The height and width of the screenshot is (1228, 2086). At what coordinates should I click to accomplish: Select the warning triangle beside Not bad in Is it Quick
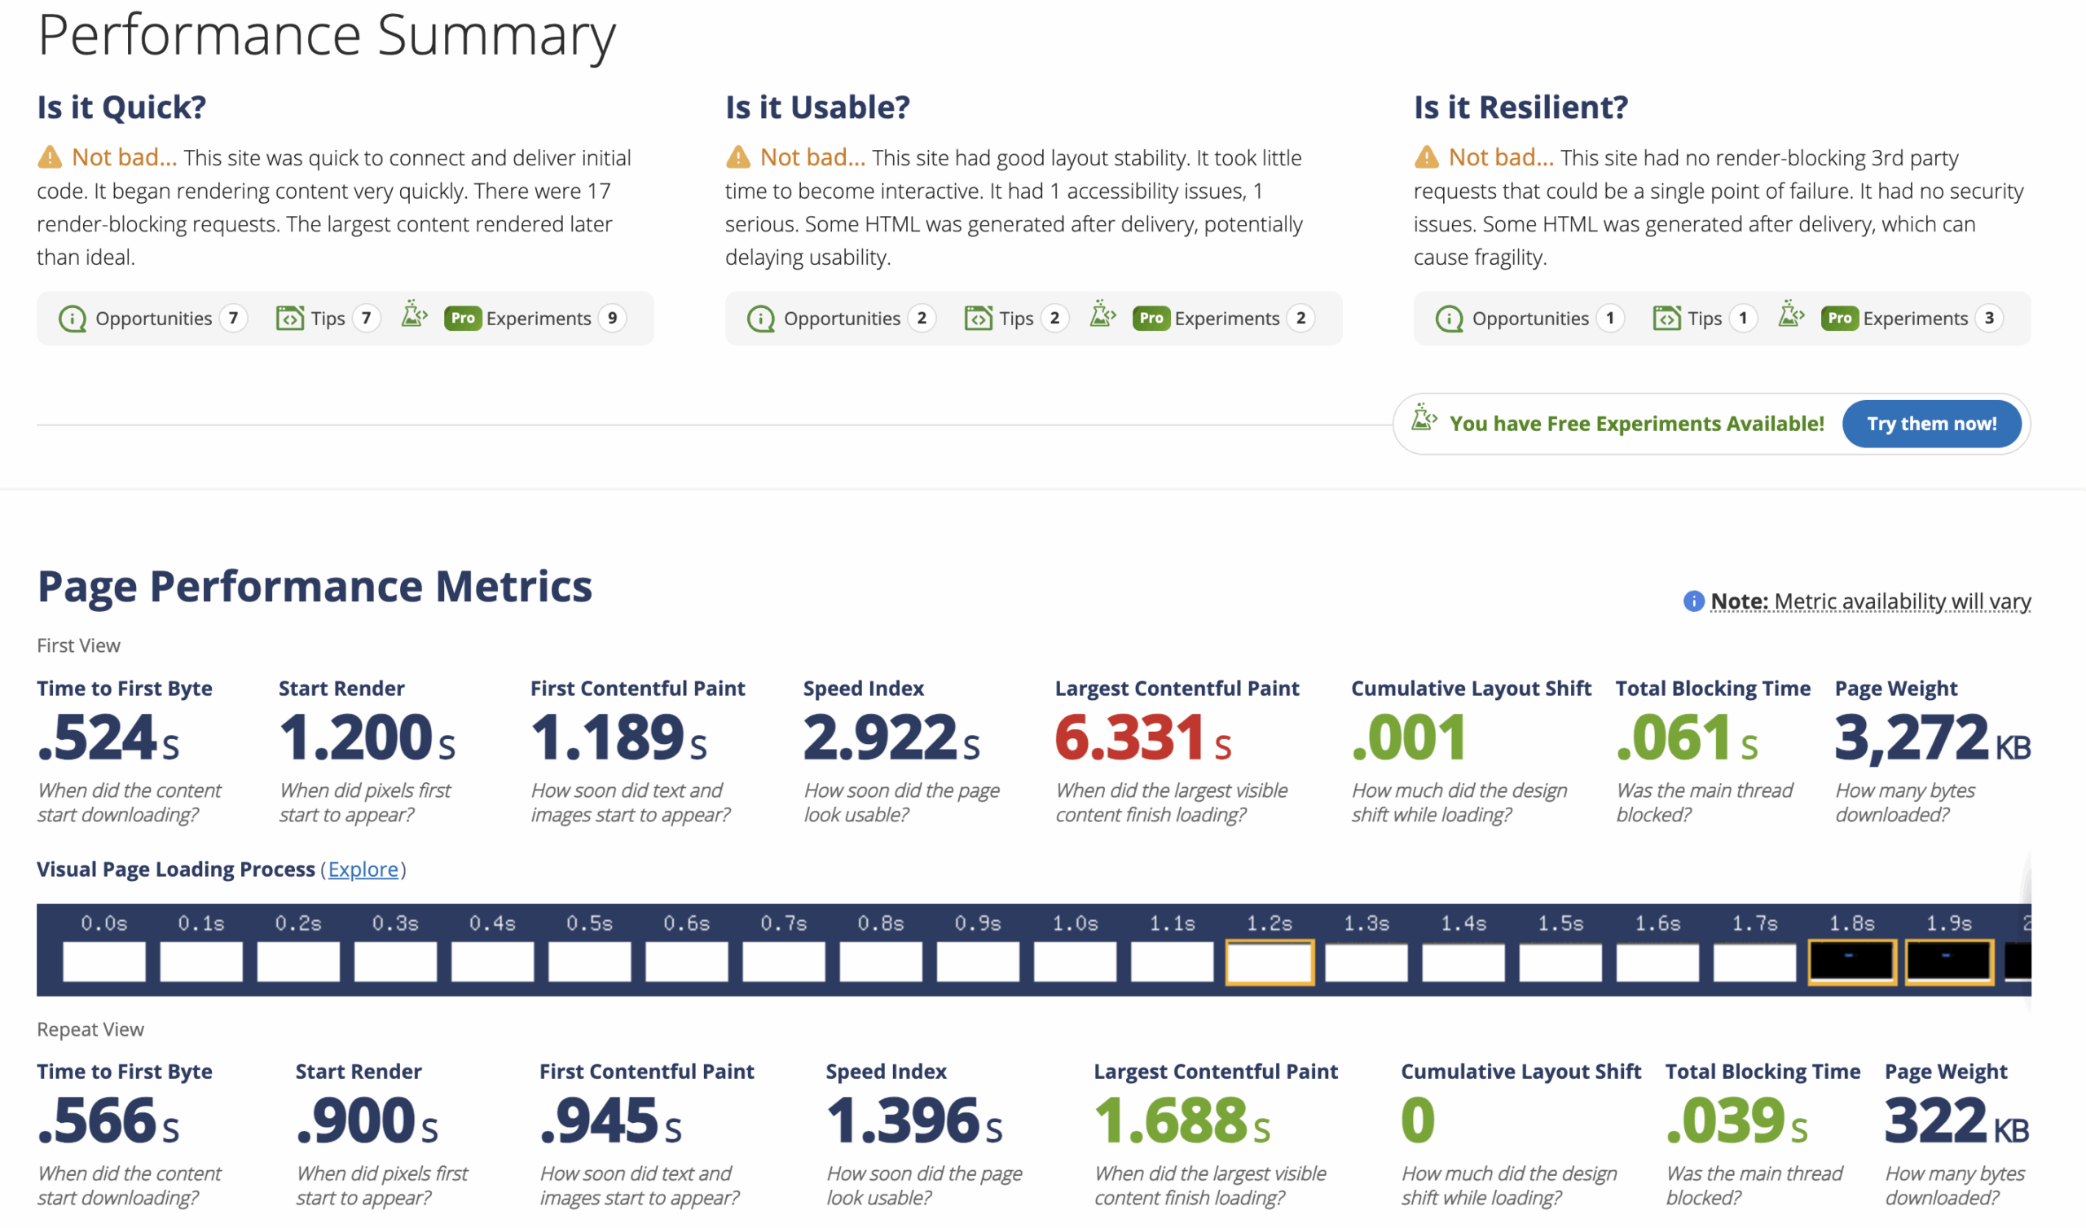(51, 156)
